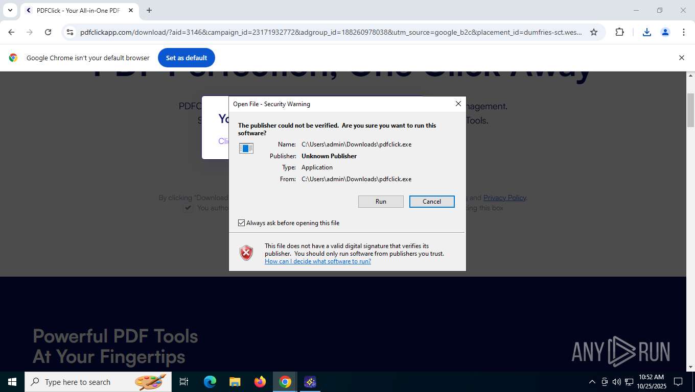Screen dimensions: 695x392
Task: Launch Firefox from taskbar
Action: tap(260, 382)
